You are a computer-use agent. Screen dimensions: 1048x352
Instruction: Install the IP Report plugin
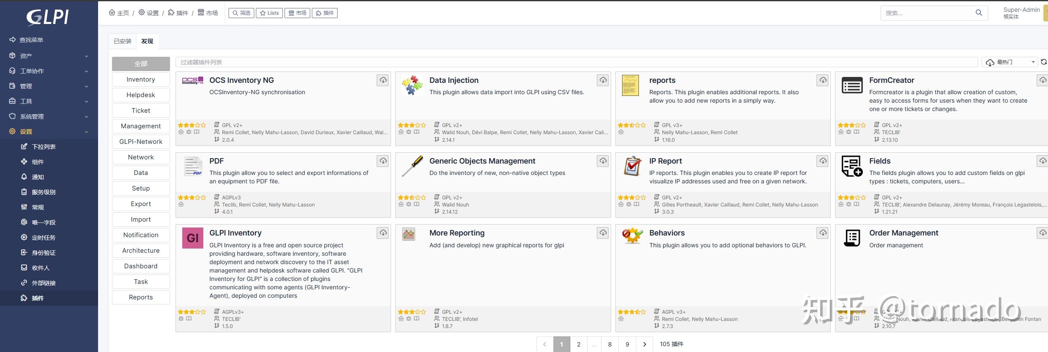point(823,161)
